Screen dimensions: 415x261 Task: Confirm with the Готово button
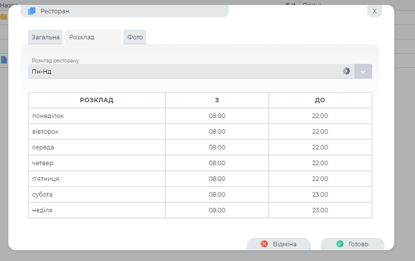[353, 244]
